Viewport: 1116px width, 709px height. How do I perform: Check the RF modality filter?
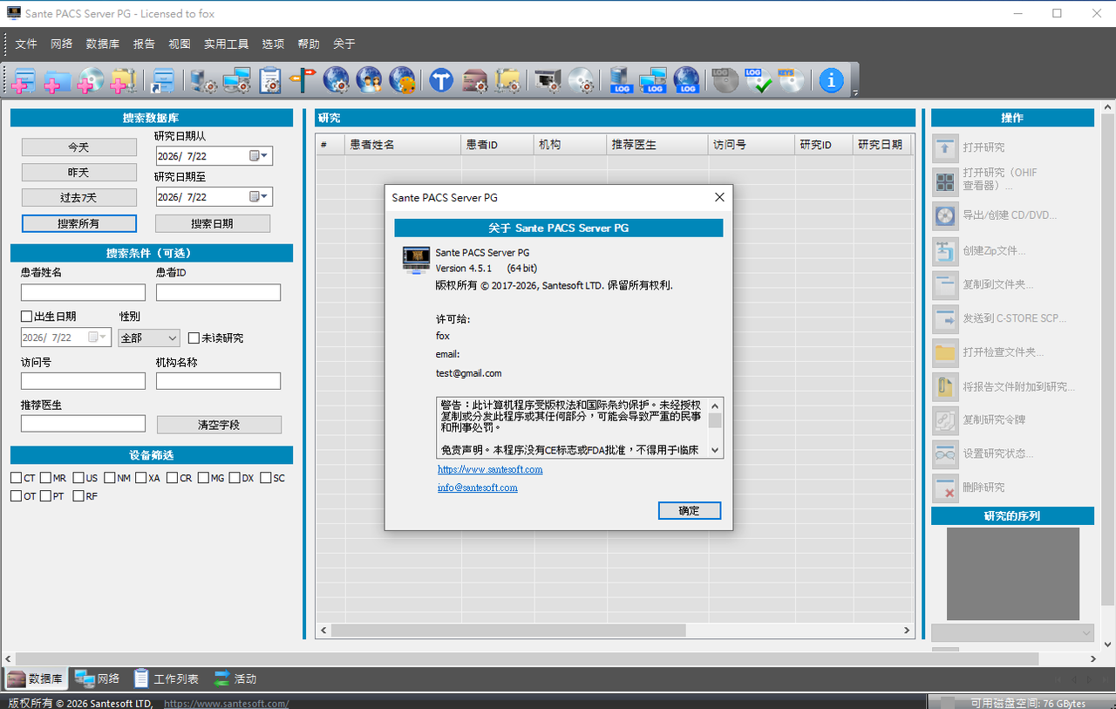tap(78, 496)
